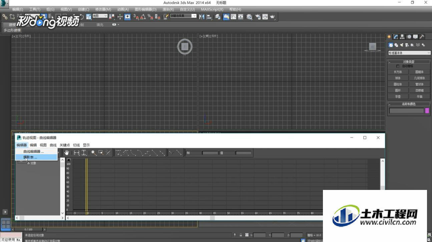The height and width of the screenshot is (242, 432).
Task: Open the 关键点 menu in Track View
Action: point(65,145)
